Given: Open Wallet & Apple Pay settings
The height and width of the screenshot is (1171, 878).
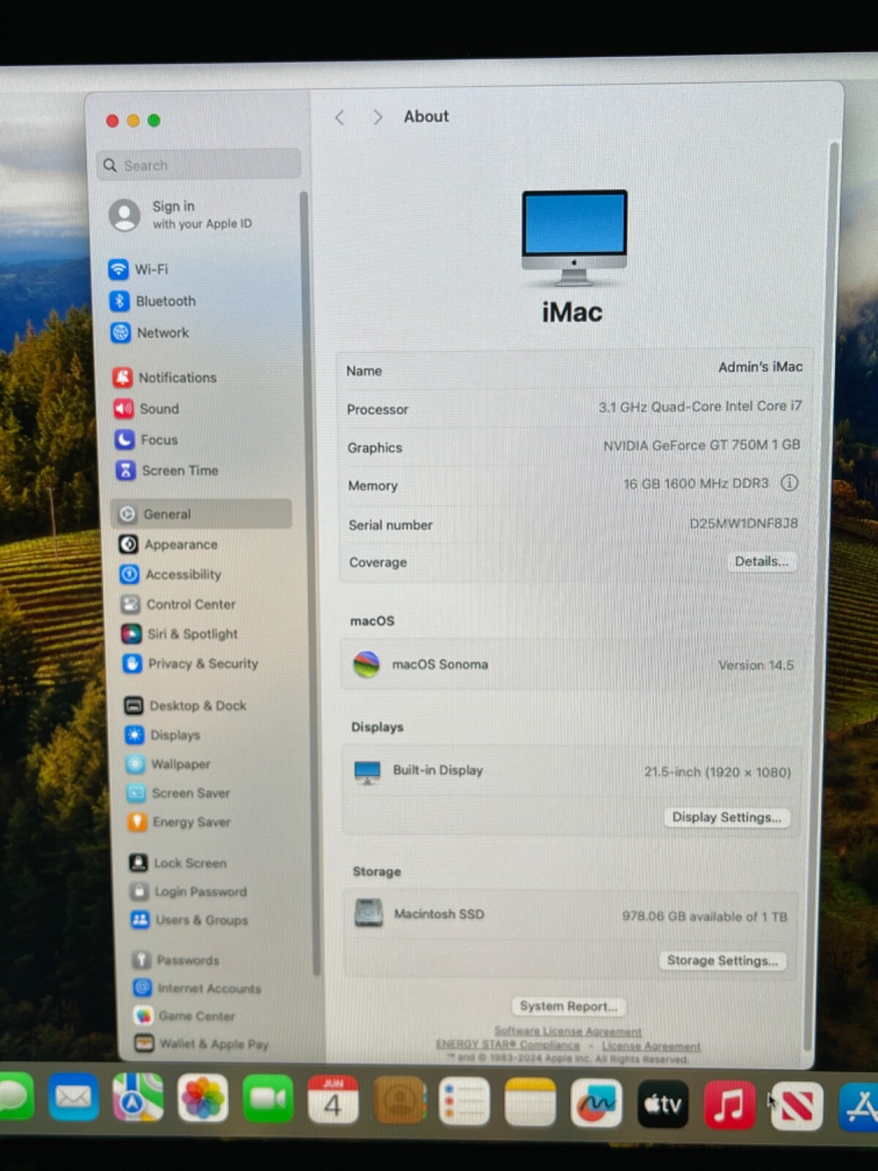Looking at the screenshot, I should point(202,1044).
